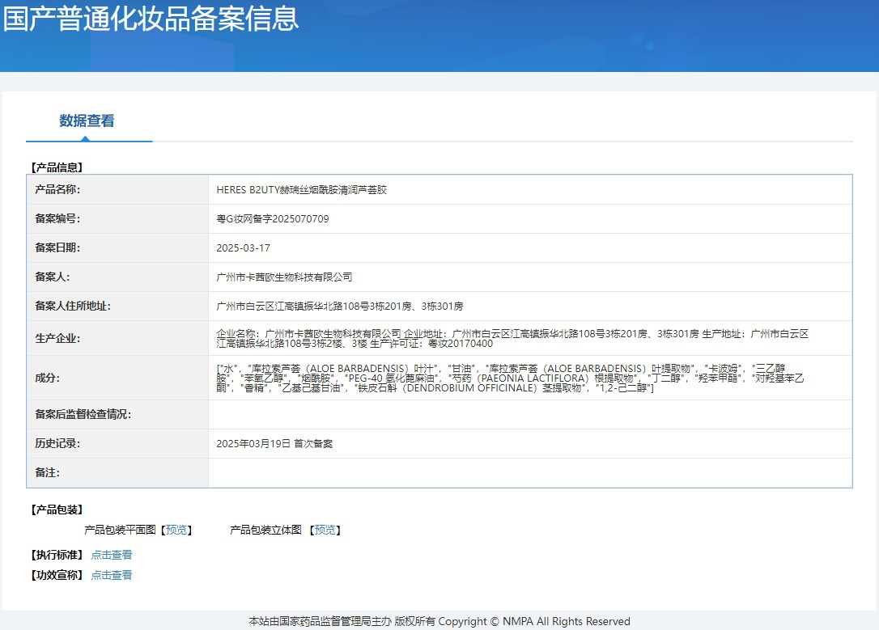The width and height of the screenshot is (879, 630).
Task: Select the filing date 2025-03-17
Action: 244,248
